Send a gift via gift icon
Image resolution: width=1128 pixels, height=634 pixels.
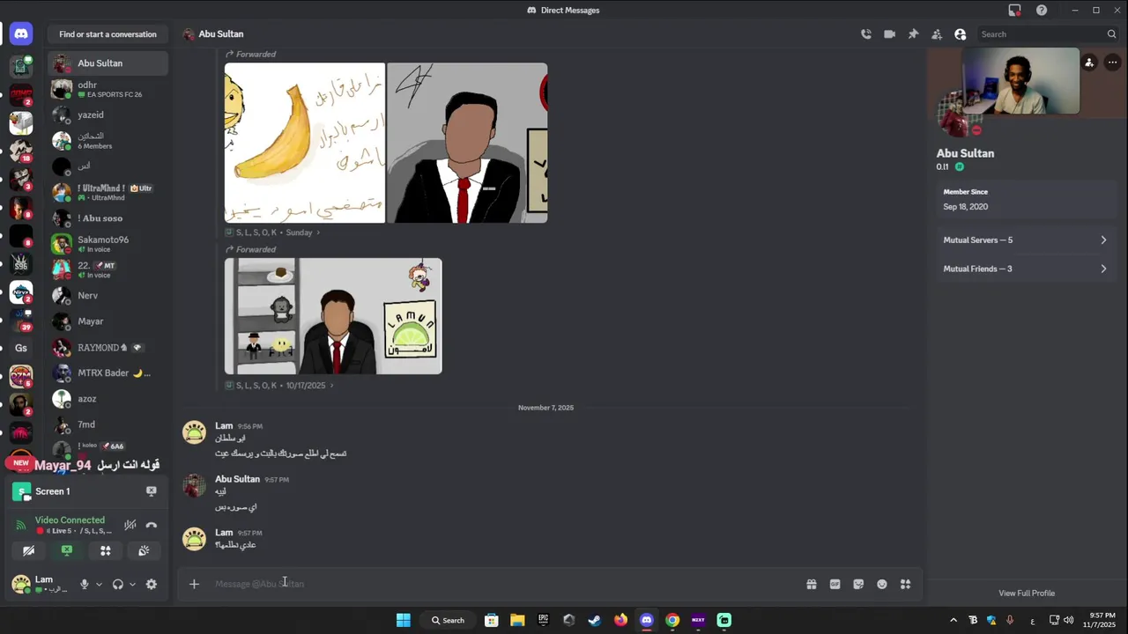tap(812, 584)
